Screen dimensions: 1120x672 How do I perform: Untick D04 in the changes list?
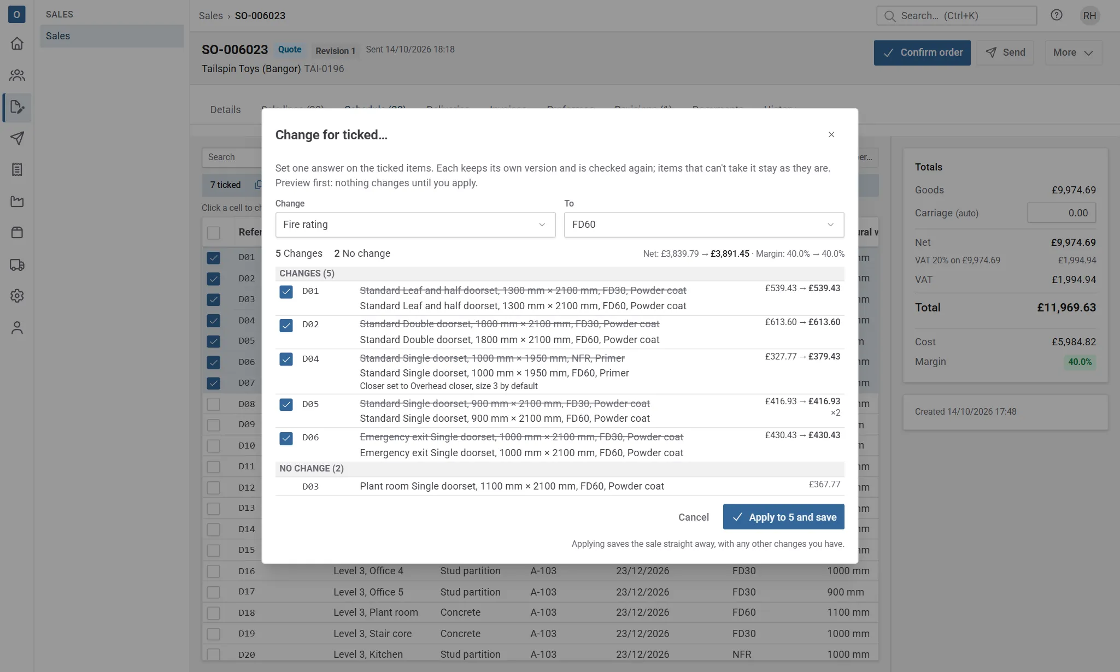(286, 359)
